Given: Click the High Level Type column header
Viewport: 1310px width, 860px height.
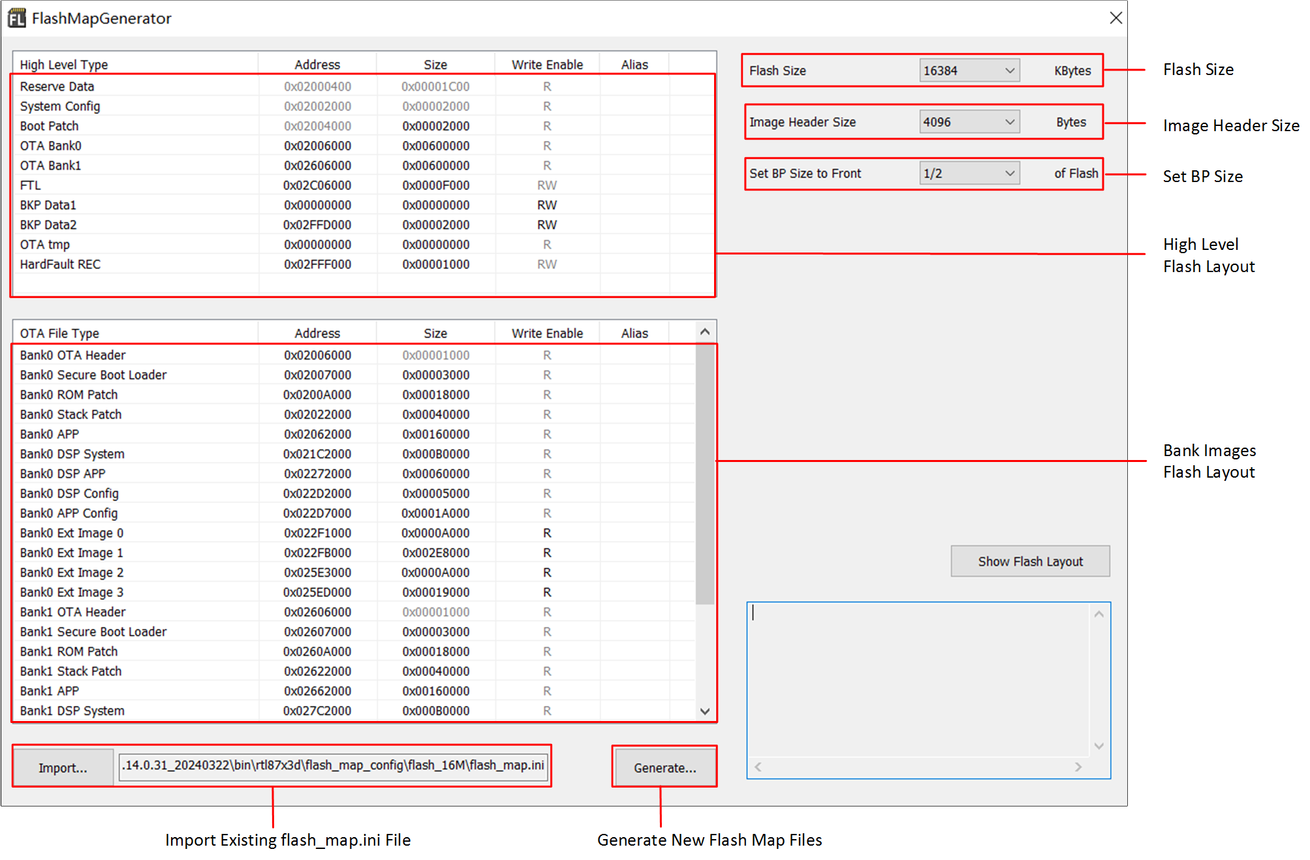Looking at the screenshot, I should pos(64,65).
